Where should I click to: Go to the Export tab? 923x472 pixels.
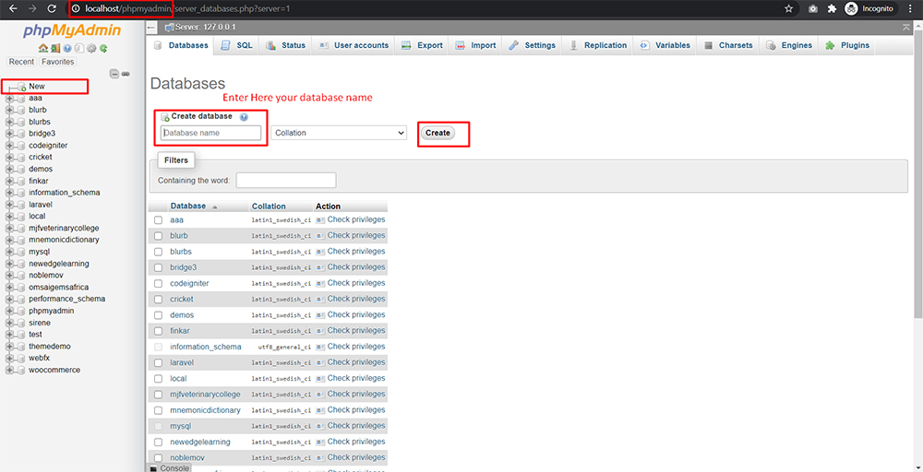coord(422,45)
